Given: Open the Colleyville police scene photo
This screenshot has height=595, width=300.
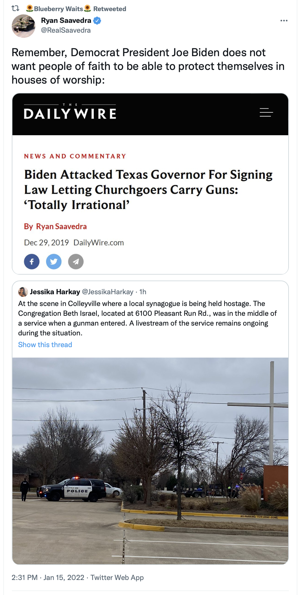Looking at the screenshot, I should click(x=150, y=461).
